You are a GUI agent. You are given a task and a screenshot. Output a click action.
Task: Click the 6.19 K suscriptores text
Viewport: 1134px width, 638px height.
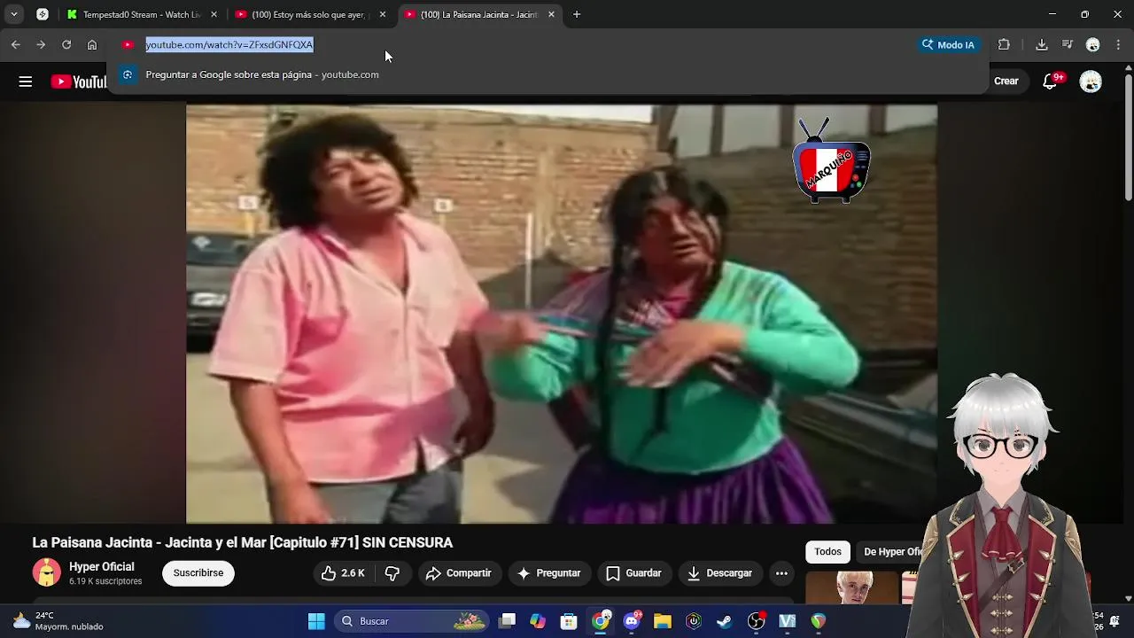[105, 581]
